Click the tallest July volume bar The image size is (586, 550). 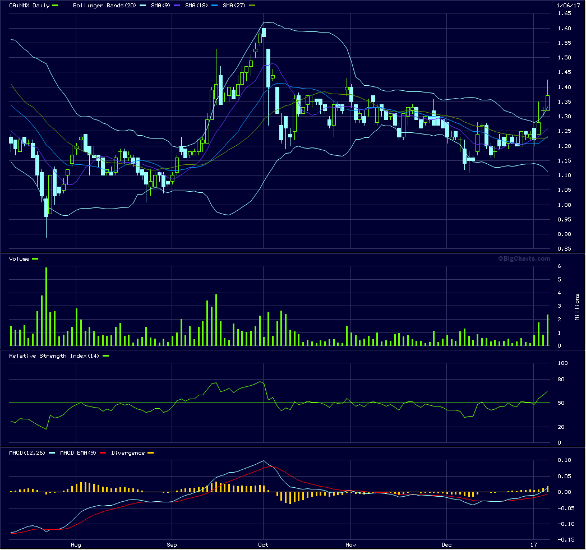[47, 306]
